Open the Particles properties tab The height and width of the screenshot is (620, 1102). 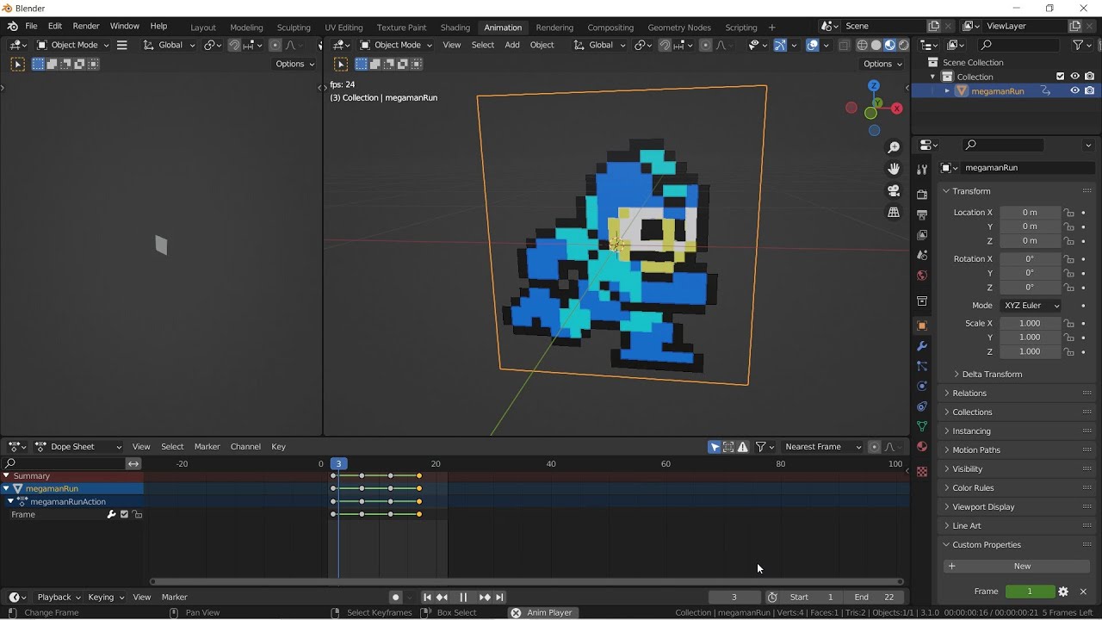click(x=922, y=366)
